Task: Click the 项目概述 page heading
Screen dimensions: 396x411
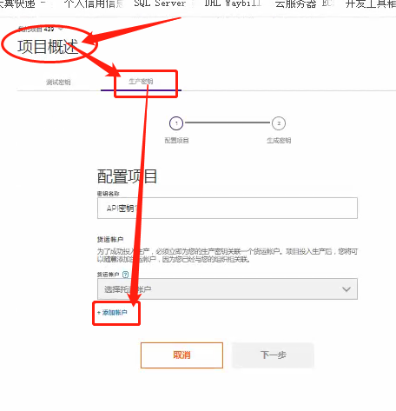Action: pos(48,47)
